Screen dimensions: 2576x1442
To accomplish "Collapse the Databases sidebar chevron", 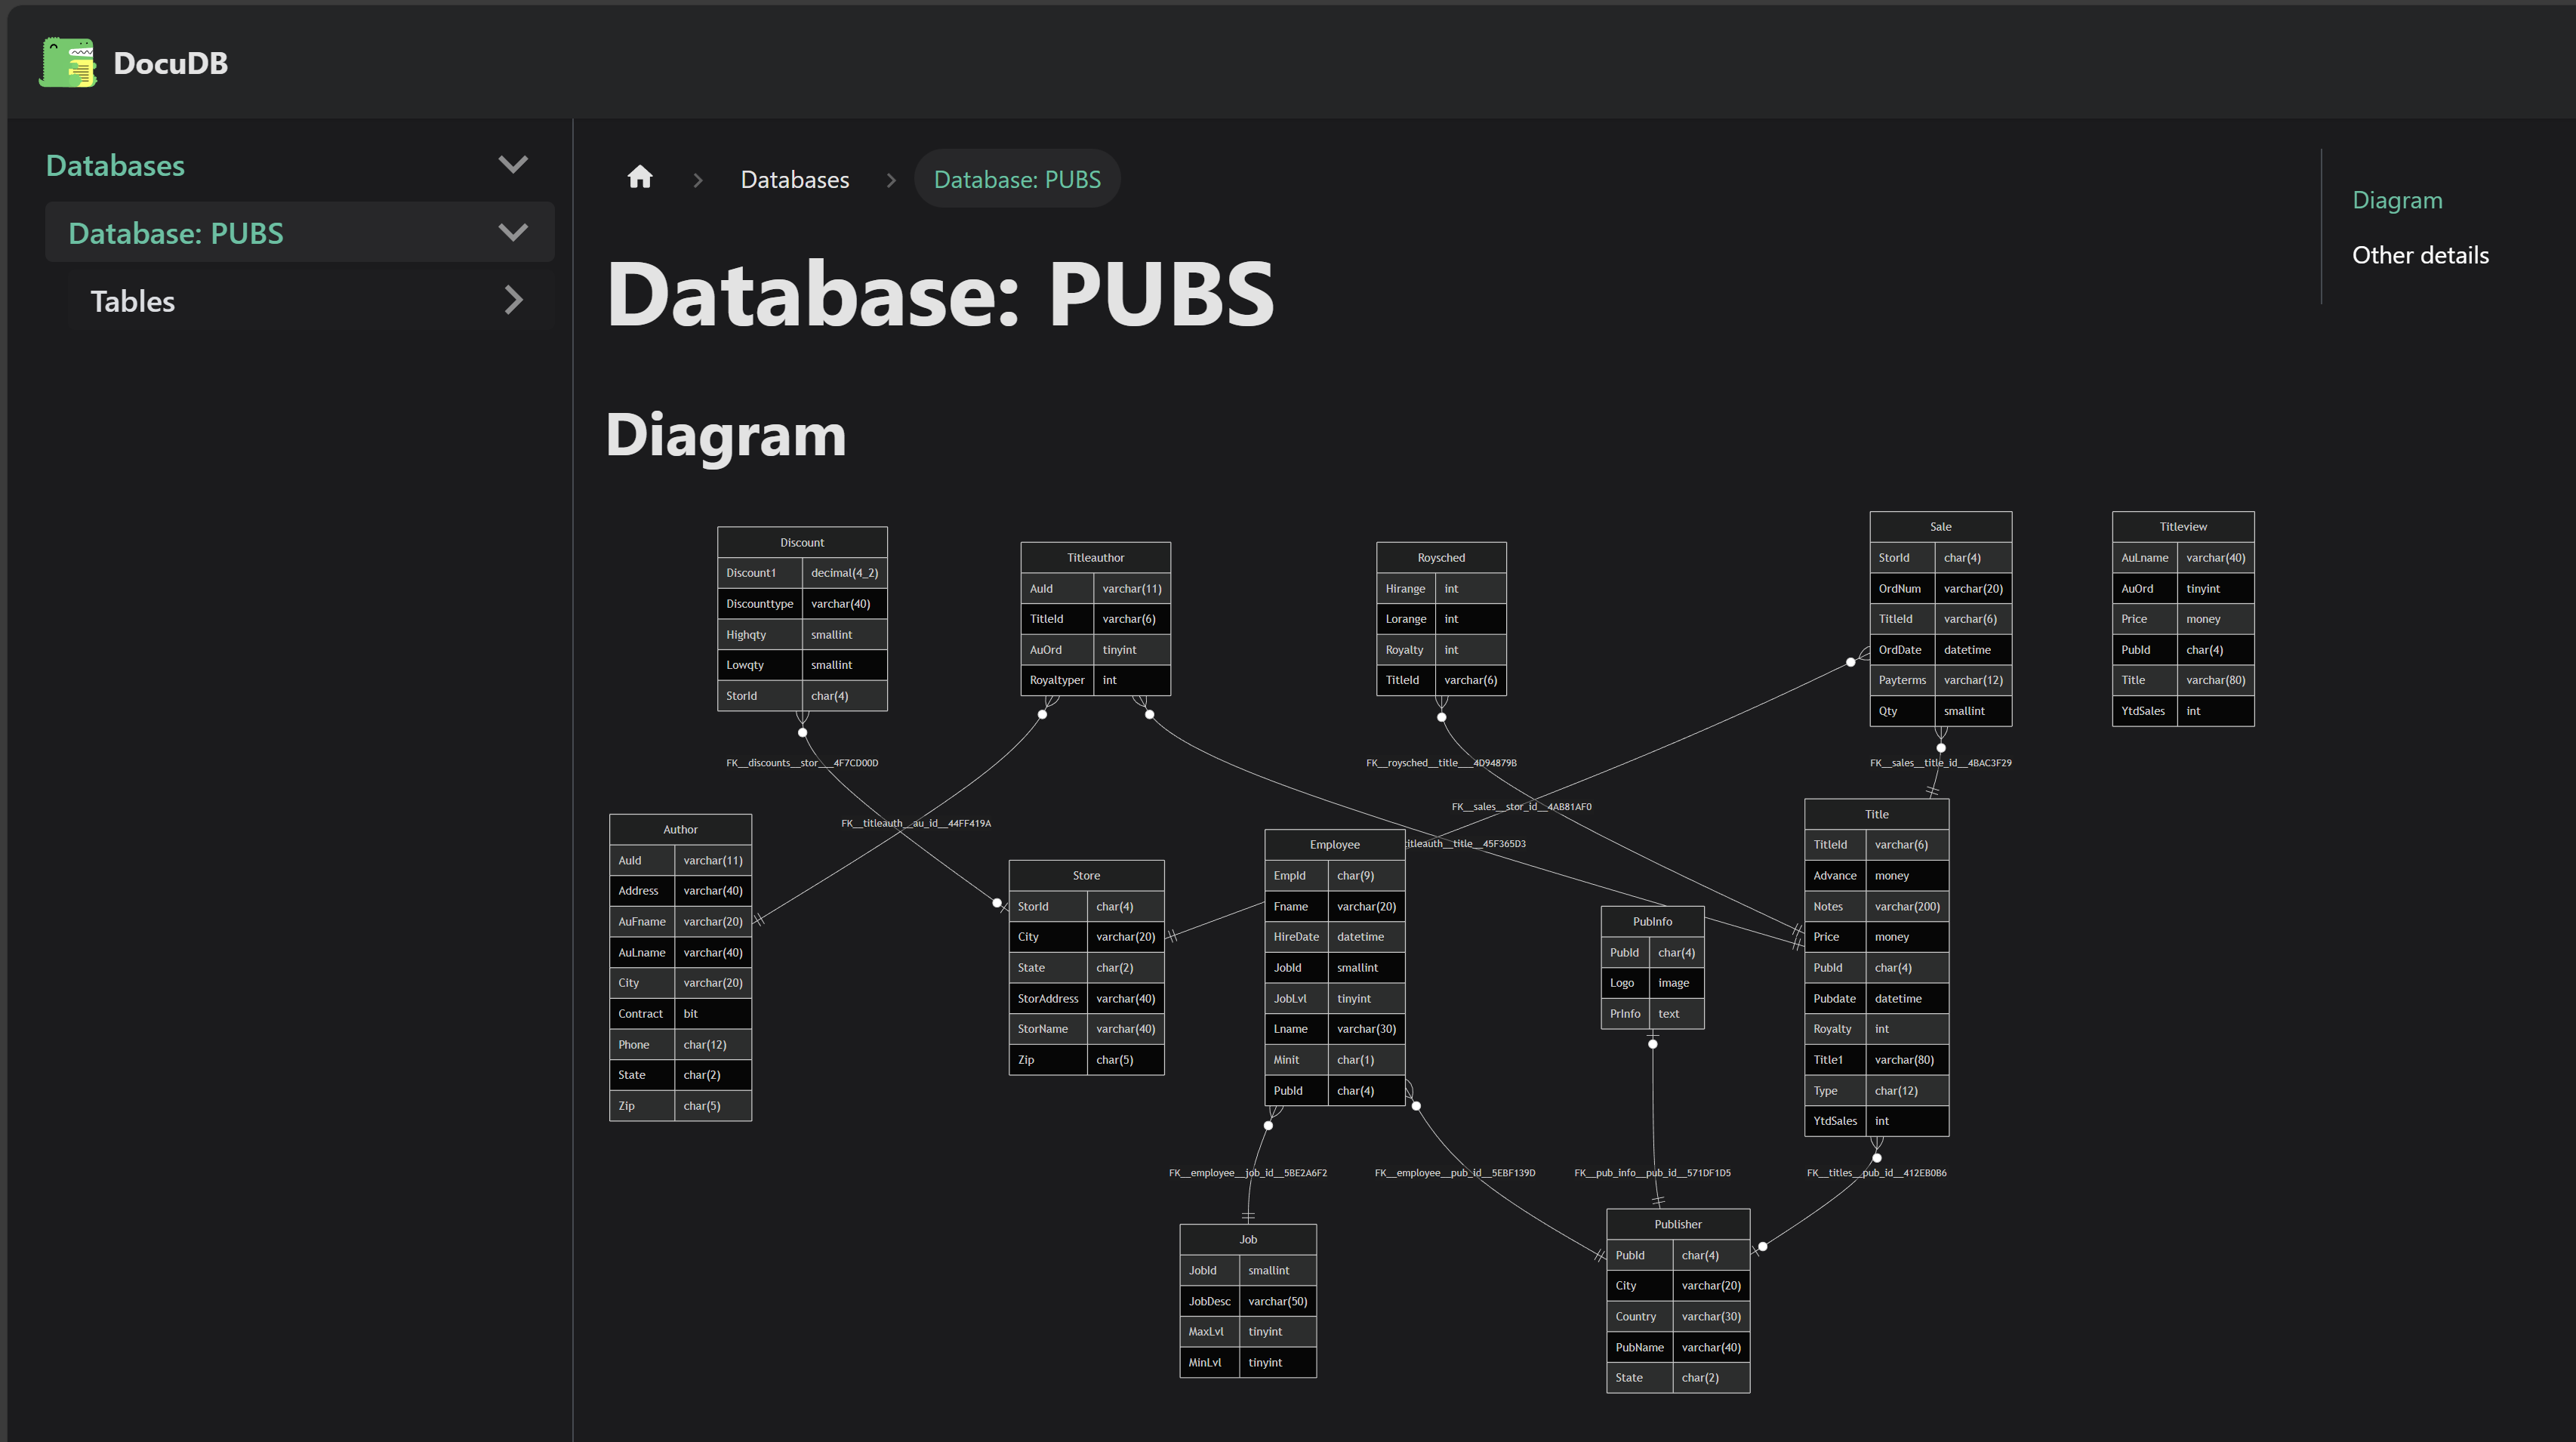I will tap(513, 165).
